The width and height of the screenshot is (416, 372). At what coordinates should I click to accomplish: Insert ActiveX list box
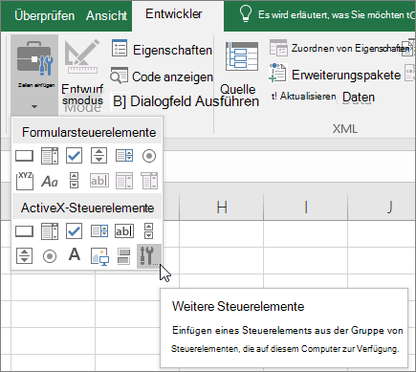tap(99, 231)
